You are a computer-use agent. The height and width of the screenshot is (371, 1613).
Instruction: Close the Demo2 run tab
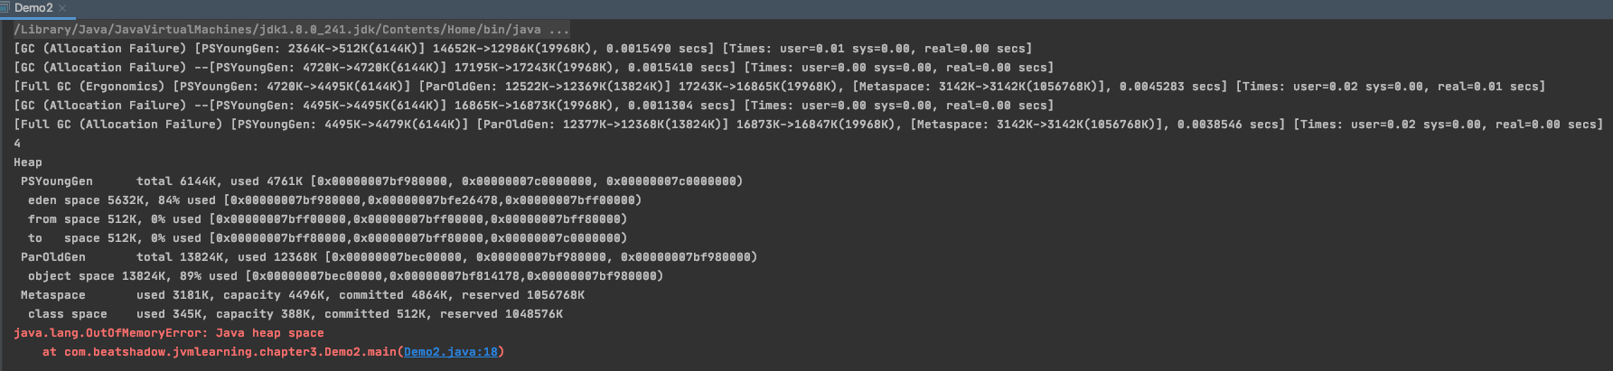(x=62, y=8)
